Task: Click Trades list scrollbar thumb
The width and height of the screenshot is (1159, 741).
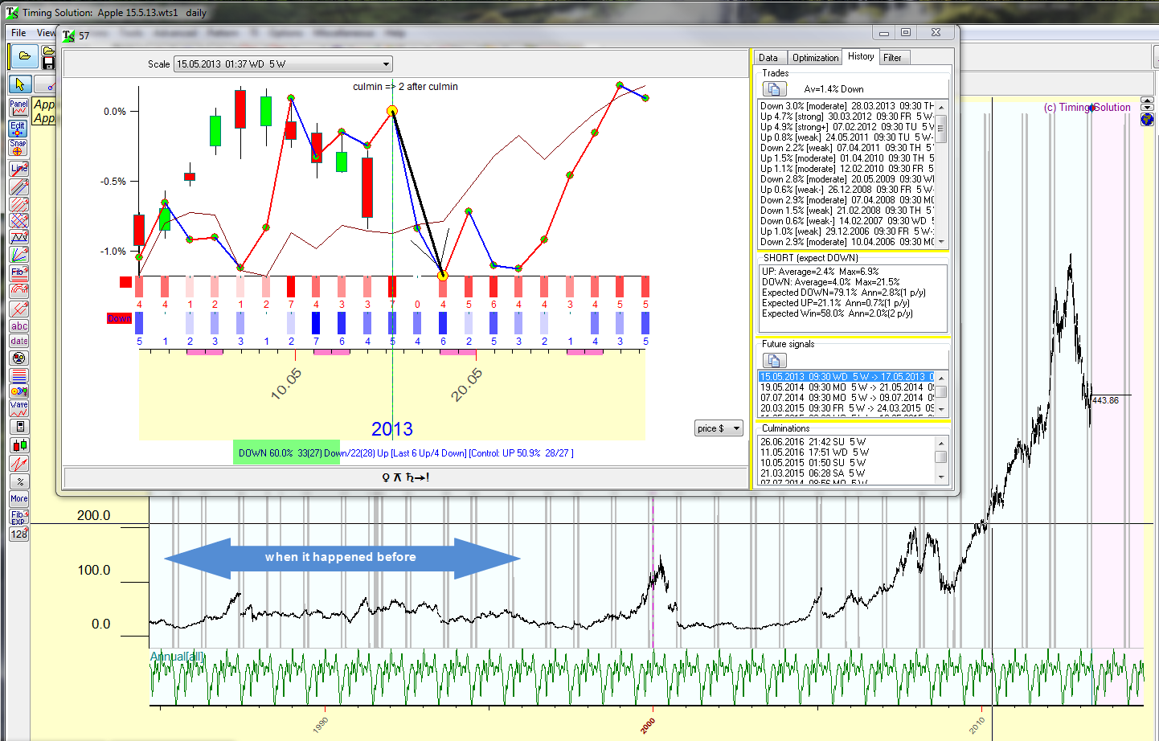Action: 940,129
